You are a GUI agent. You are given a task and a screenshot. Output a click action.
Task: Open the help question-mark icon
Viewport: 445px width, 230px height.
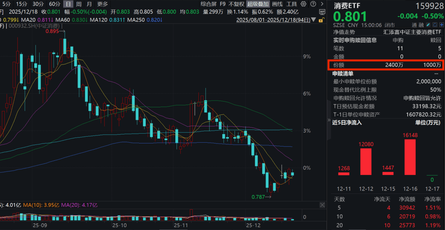313,4
